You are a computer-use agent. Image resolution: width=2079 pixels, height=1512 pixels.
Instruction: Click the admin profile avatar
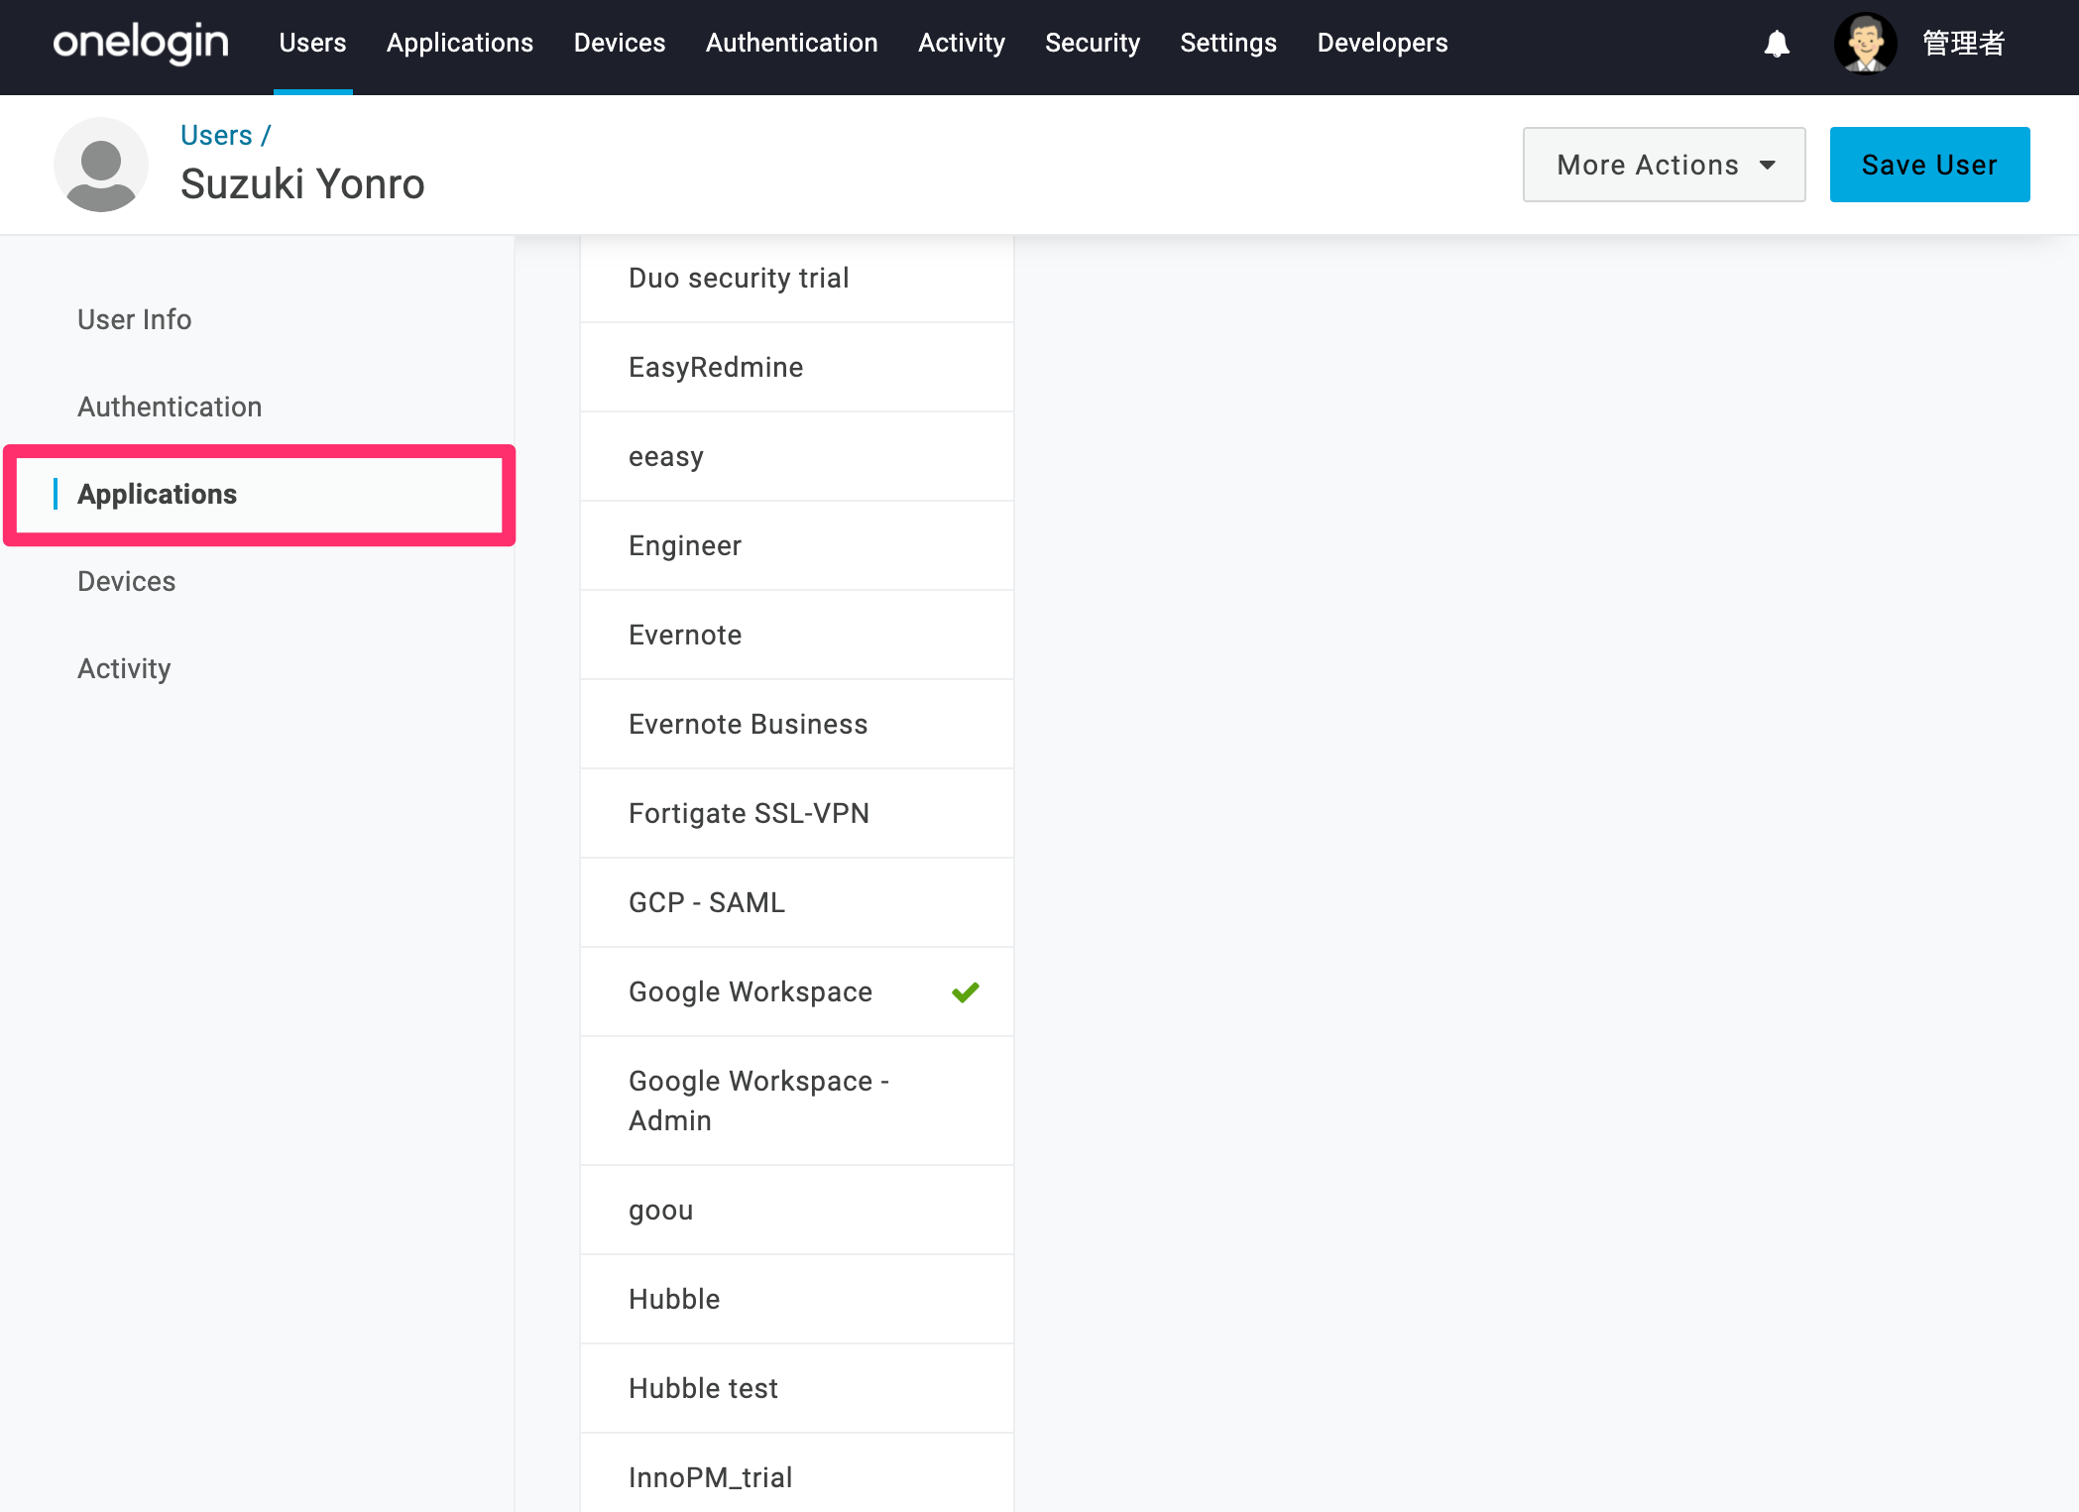1865,43
